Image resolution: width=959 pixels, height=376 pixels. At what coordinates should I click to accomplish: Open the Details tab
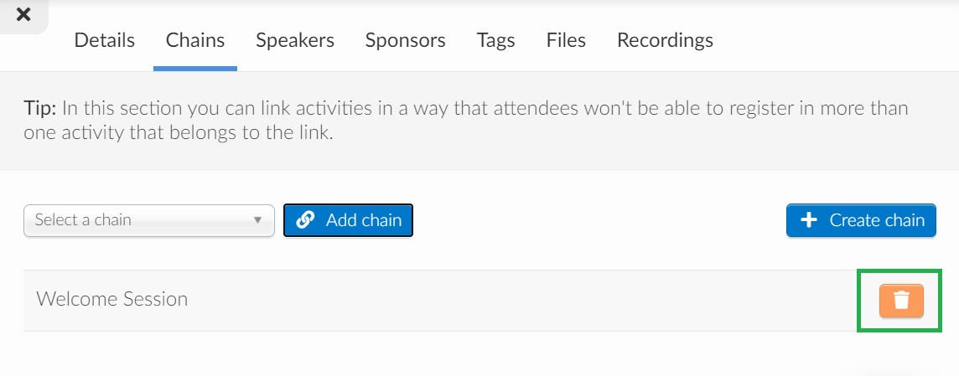point(105,40)
